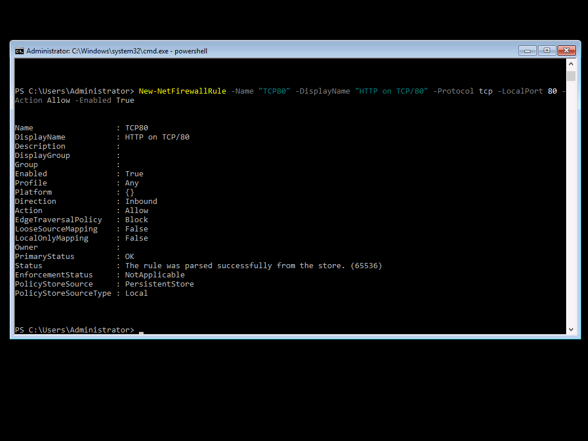Screen dimensions: 588x441
Task: Click the window title bar text
Action: coord(115,51)
